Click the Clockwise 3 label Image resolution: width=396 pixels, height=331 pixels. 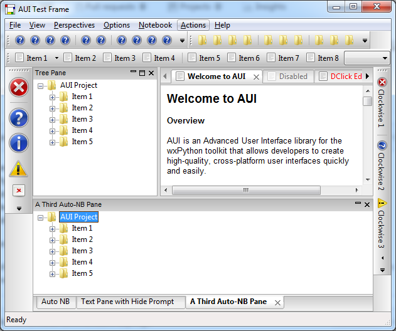pos(382,229)
